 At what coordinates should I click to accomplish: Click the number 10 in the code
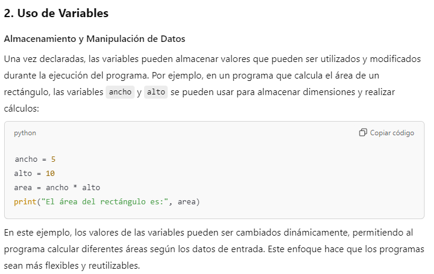point(50,174)
